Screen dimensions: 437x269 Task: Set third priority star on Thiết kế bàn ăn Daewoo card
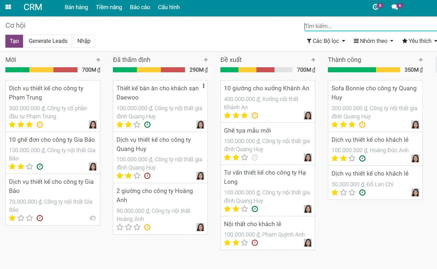[137, 124]
